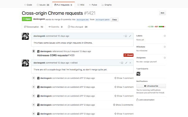Click the small avatar in the referenced event row

38,51
